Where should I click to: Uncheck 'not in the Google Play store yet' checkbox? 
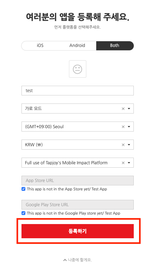coord(23,213)
